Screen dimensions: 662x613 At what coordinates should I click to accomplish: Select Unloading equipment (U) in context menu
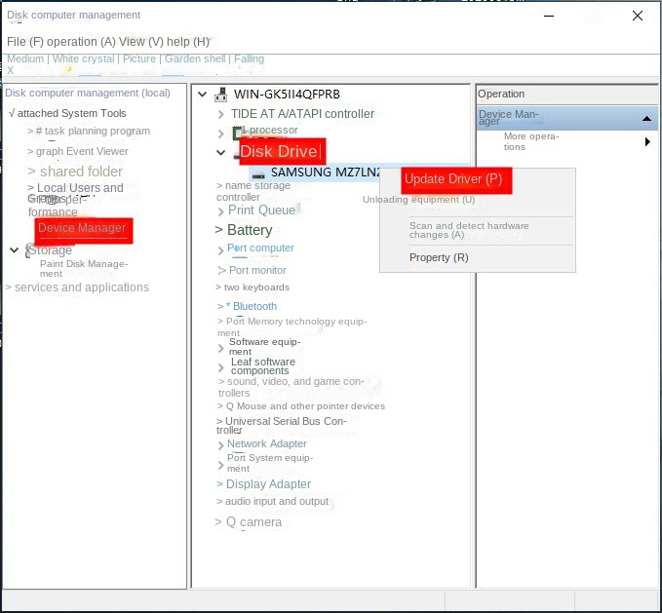(x=419, y=200)
